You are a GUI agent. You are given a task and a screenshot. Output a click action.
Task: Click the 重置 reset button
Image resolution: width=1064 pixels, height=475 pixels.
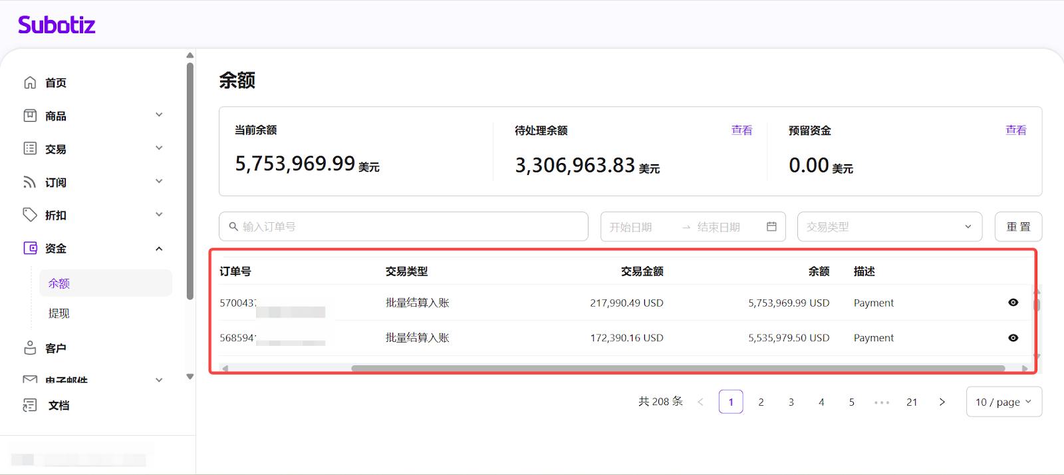pos(1018,227)
